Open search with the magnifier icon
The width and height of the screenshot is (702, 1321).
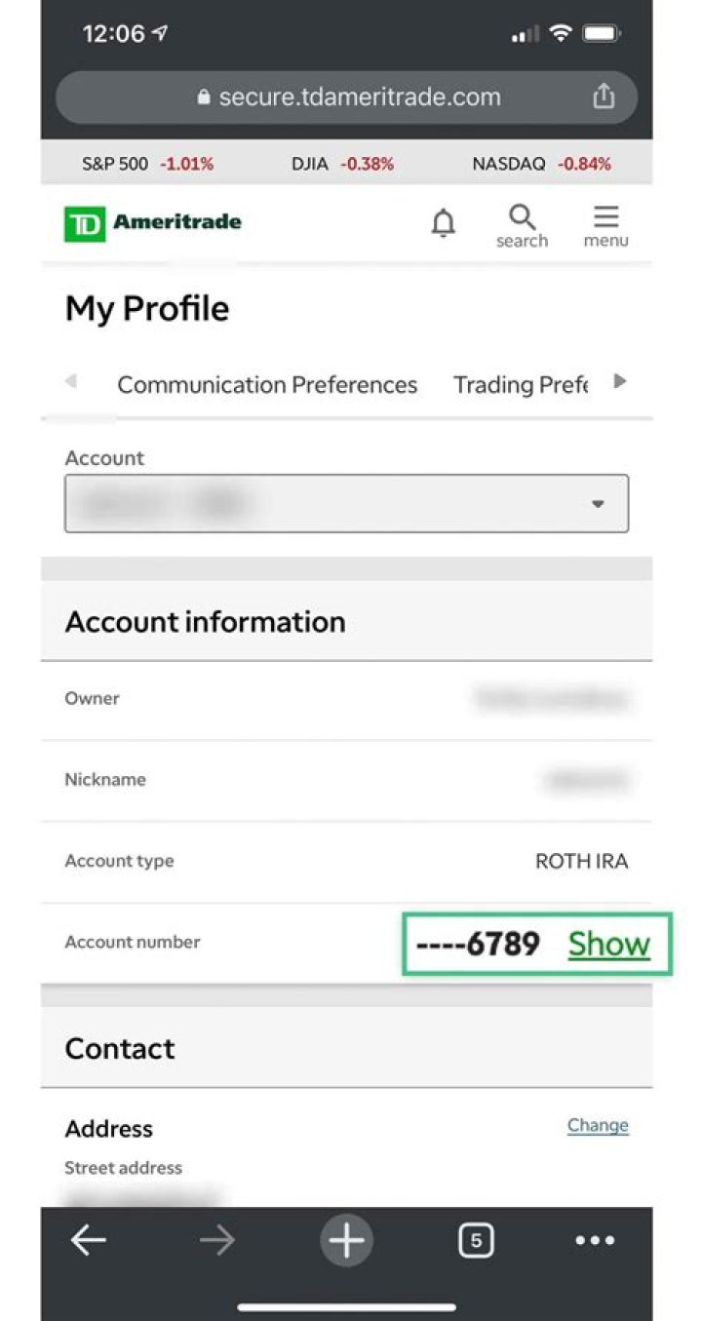click(523, 225)
